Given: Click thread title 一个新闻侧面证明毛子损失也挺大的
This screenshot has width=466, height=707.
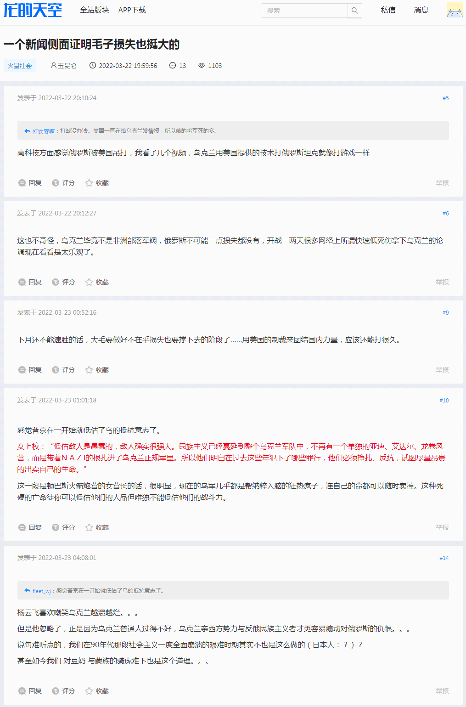Looking at the screenshot, I should click(x=91, y=45).
